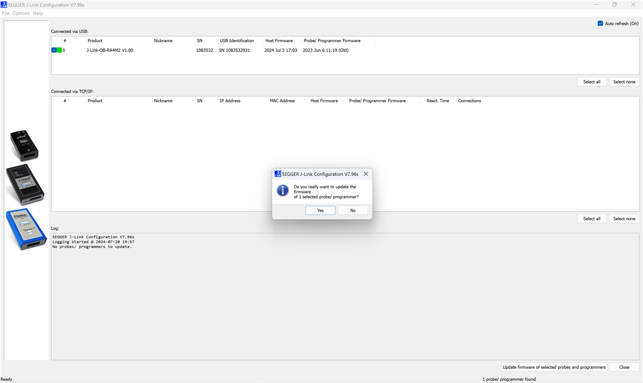The image size is (643, 383).
Task: Click Select all for TCP/IP connected probes
Action: [x=592, y=219]
